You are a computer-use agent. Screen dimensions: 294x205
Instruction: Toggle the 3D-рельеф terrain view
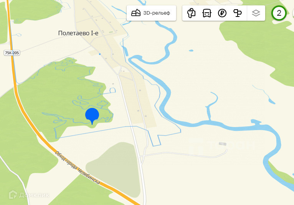point(151,13)
